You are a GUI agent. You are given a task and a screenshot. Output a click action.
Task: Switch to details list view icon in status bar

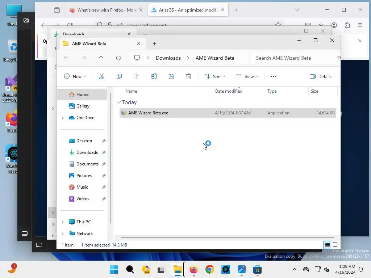pyautogui.click(x=327, y=245)
